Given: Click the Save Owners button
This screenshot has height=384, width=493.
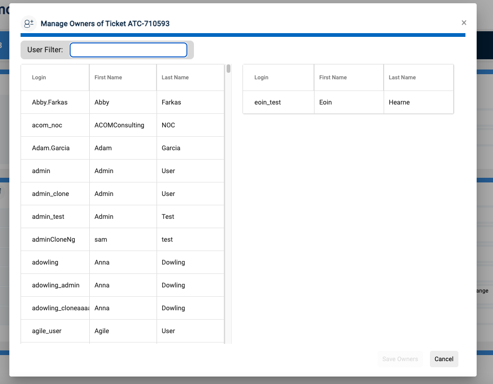Looking at the screenshot, I should click(400, 359).
